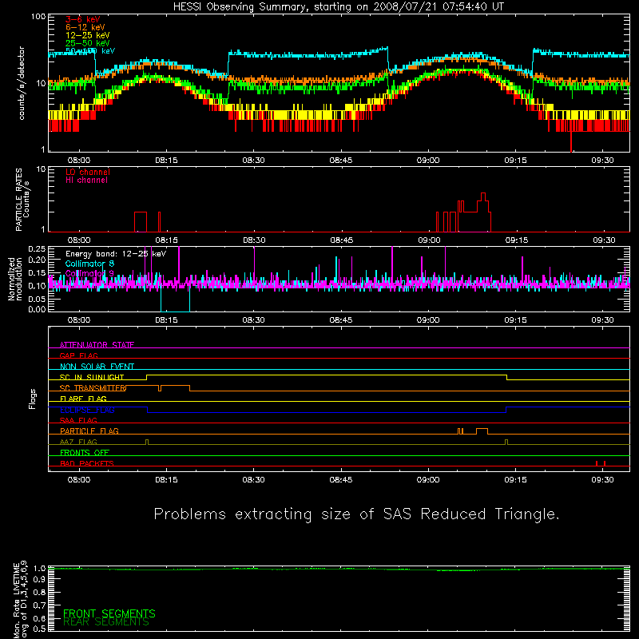The height and width of the screenshot is (639, 639).
Task: Click the SC TRANSMITTER flag label
Action: tap(93, 388)
